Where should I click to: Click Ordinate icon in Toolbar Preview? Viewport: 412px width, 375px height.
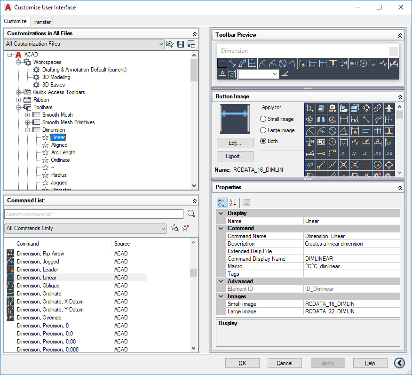coord(252,64)
